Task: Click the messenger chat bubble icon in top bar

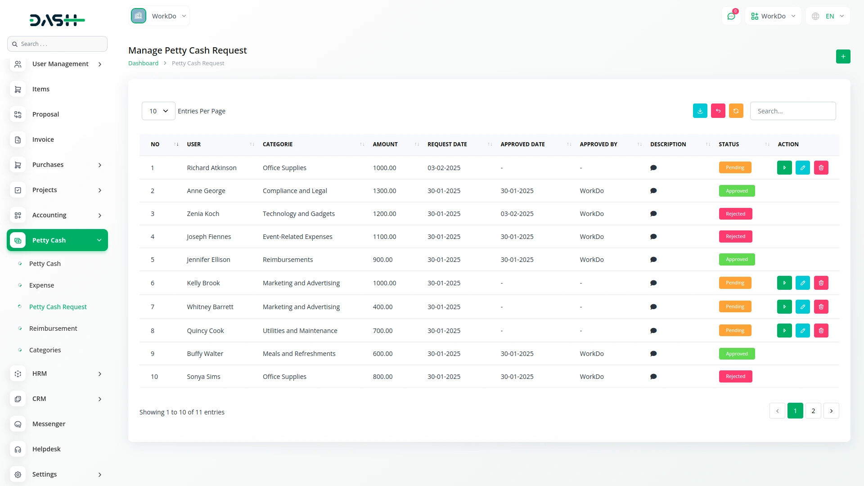Action: coord(731,16)
